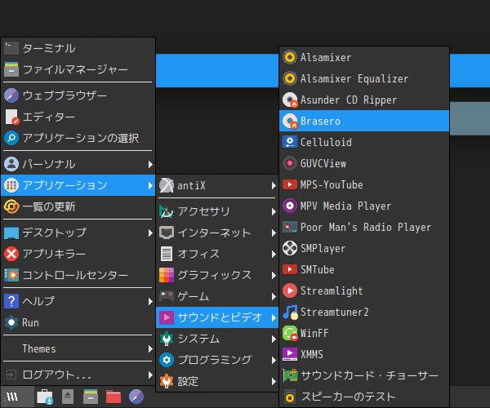Click the Streamtuner2 music note icon
Image resolution: width=490 pixels, height=408 pixels.
click(290, 313)
